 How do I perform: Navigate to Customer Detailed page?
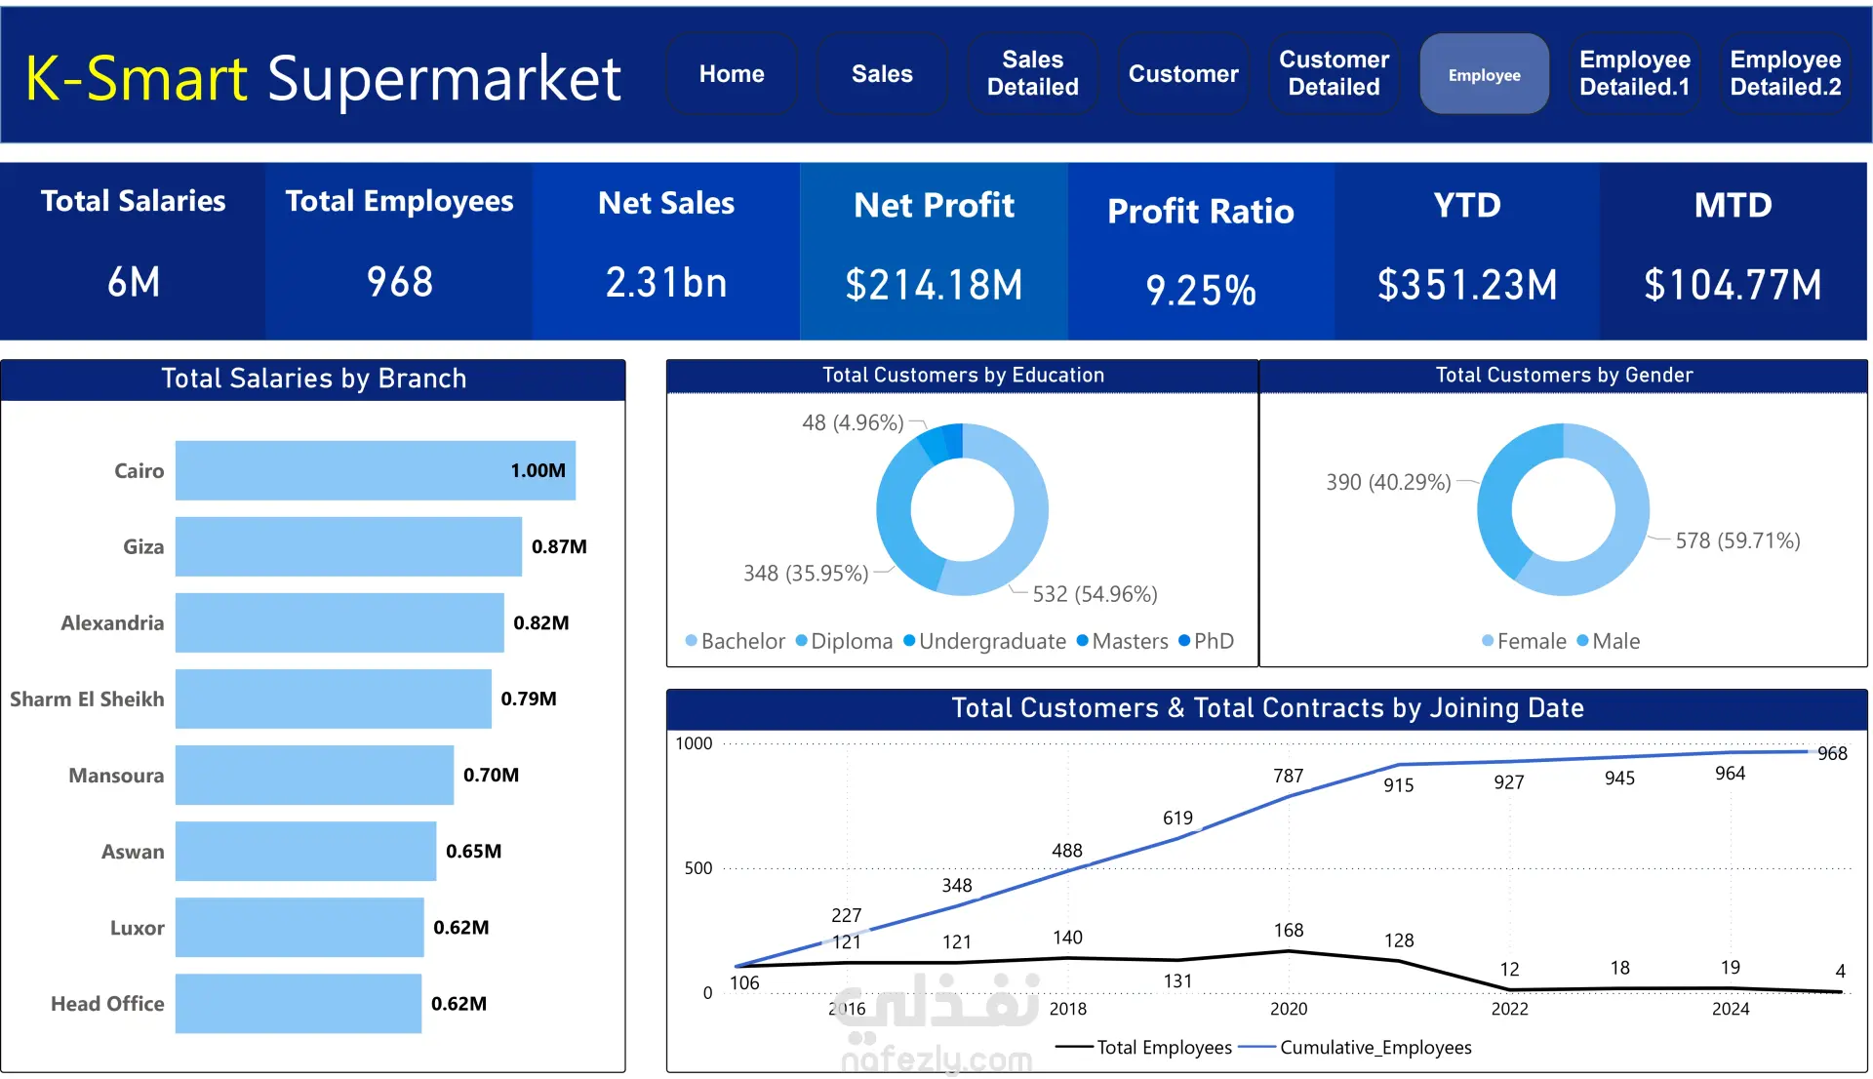tap(1334, 74)
